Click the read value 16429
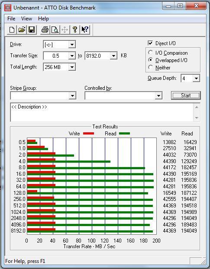210x269 pixels. point(190,142)
